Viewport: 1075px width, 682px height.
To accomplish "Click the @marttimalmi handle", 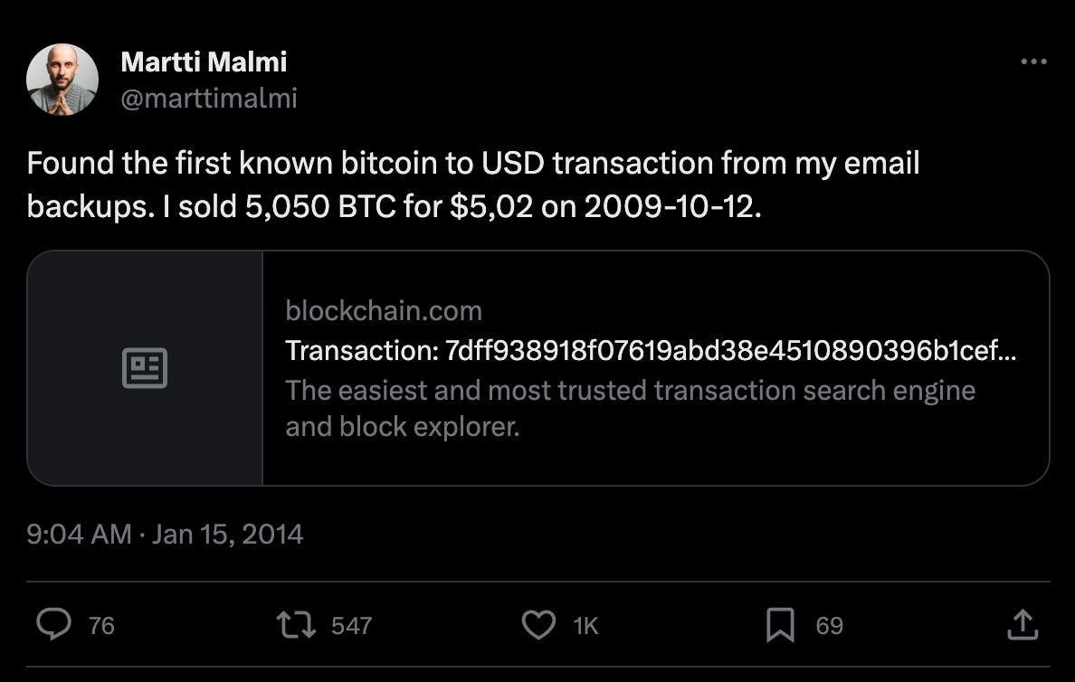I will (209, 98).
